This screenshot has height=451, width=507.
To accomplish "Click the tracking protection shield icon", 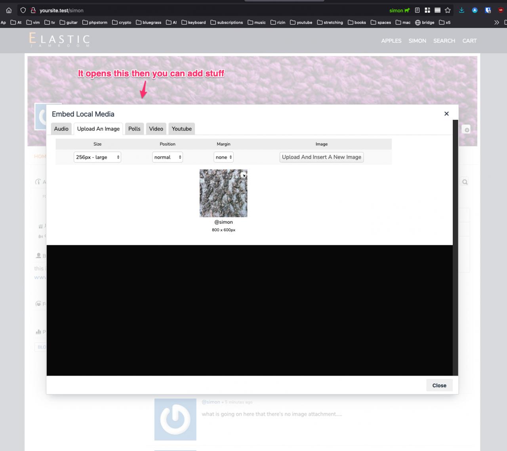I will pyautogui.click(x=23, y=11).
